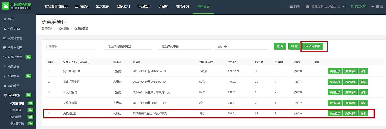Click the ￥9999.99 price cell

pyautogui.click(x=234, y=71)
